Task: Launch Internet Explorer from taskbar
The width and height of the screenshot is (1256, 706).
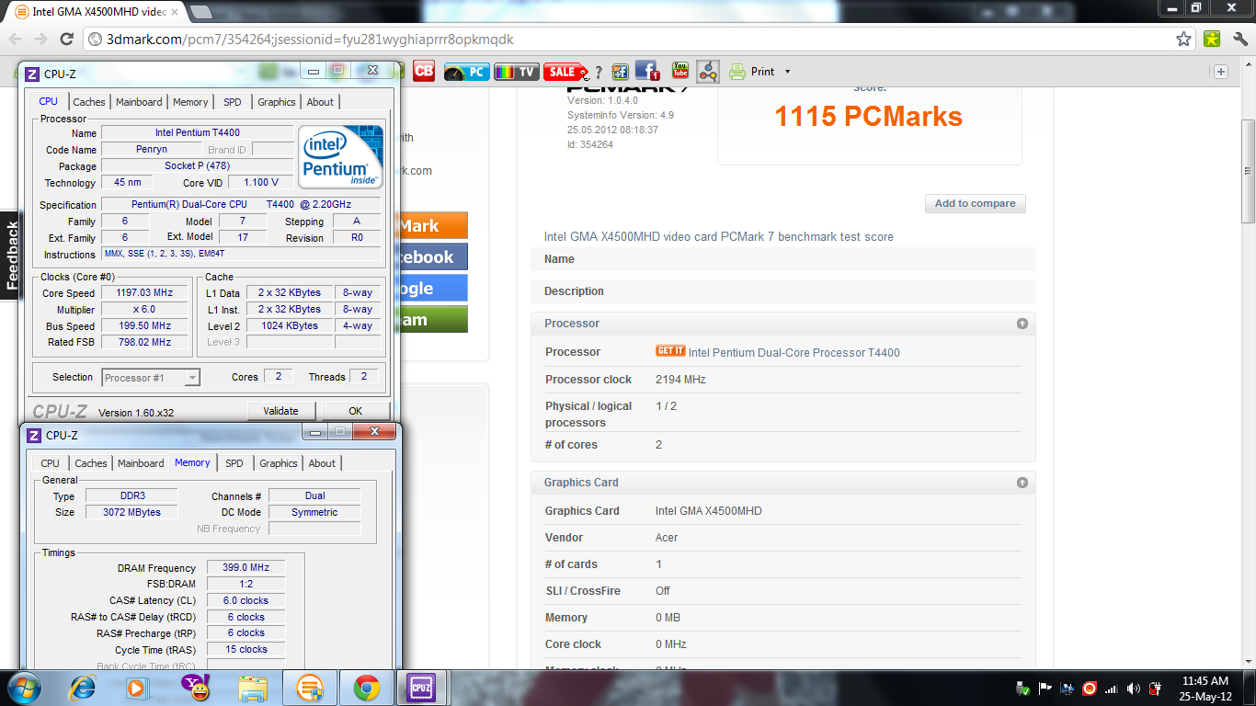Action: point(83,688)
